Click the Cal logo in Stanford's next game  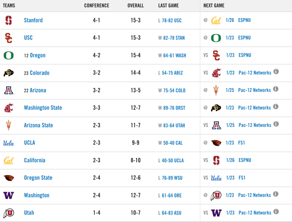[x=216, y=20]
